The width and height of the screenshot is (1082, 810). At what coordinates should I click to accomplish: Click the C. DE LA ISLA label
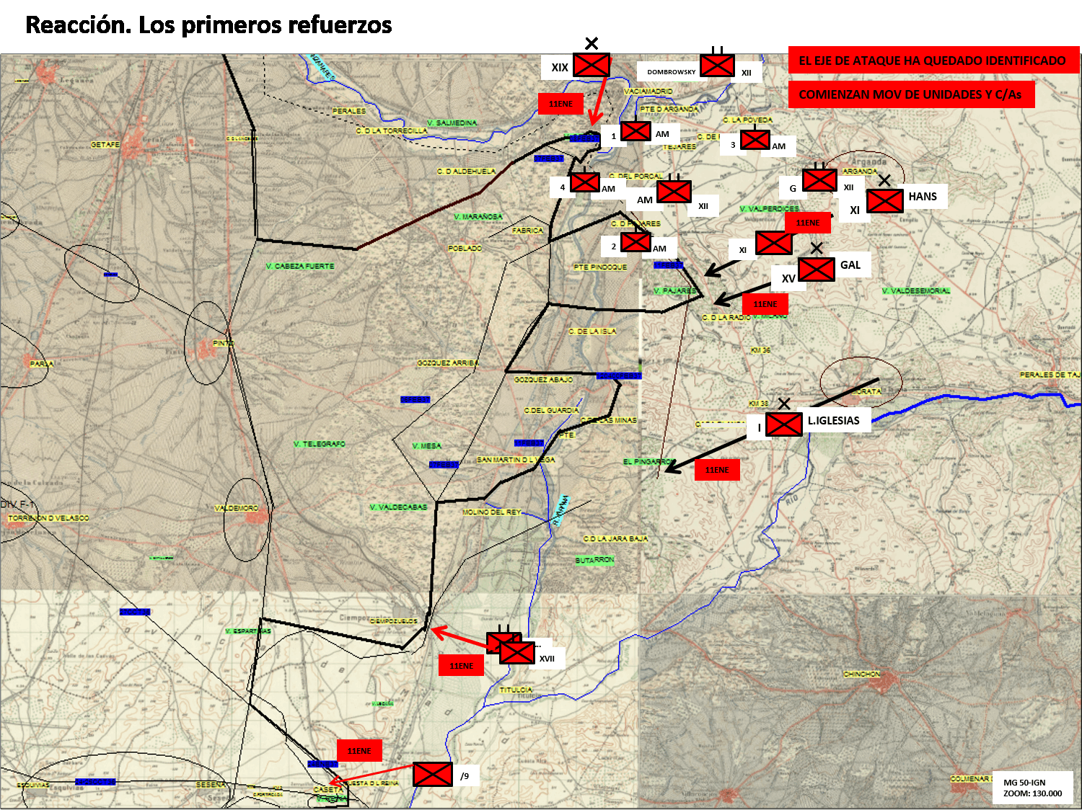tap(592, 331)
